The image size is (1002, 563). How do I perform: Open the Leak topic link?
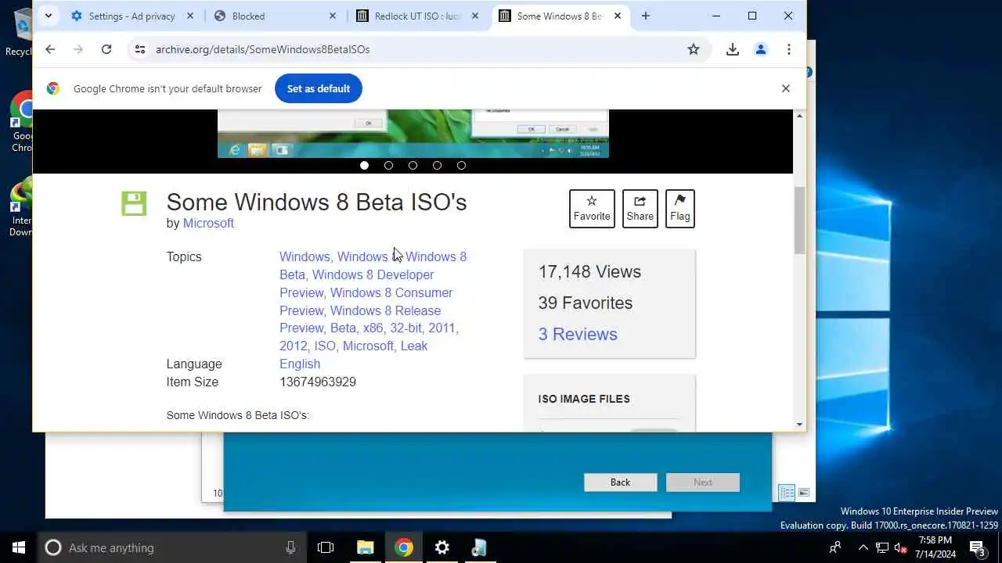click(x=414, y=346)
